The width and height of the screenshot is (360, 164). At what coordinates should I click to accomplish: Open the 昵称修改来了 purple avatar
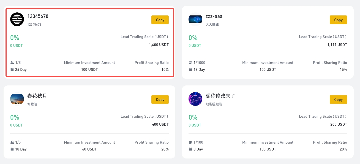[195, 99]
